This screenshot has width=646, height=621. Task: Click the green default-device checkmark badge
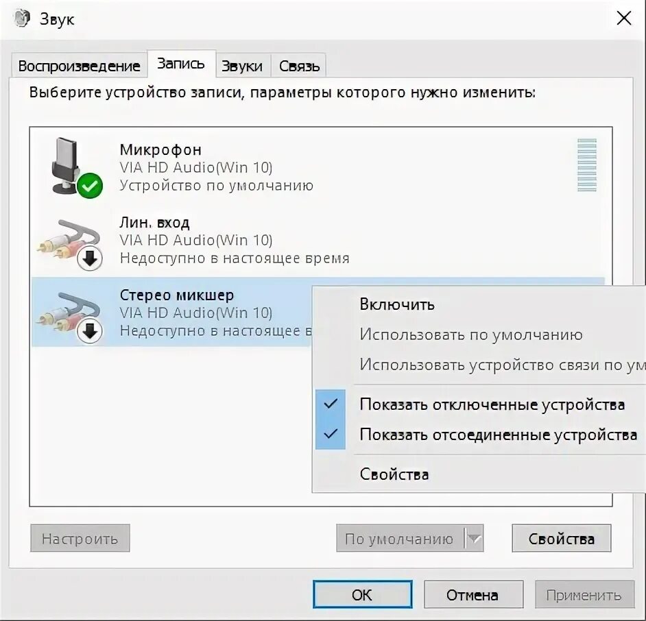pyautogui.click(x=90, y=186)
